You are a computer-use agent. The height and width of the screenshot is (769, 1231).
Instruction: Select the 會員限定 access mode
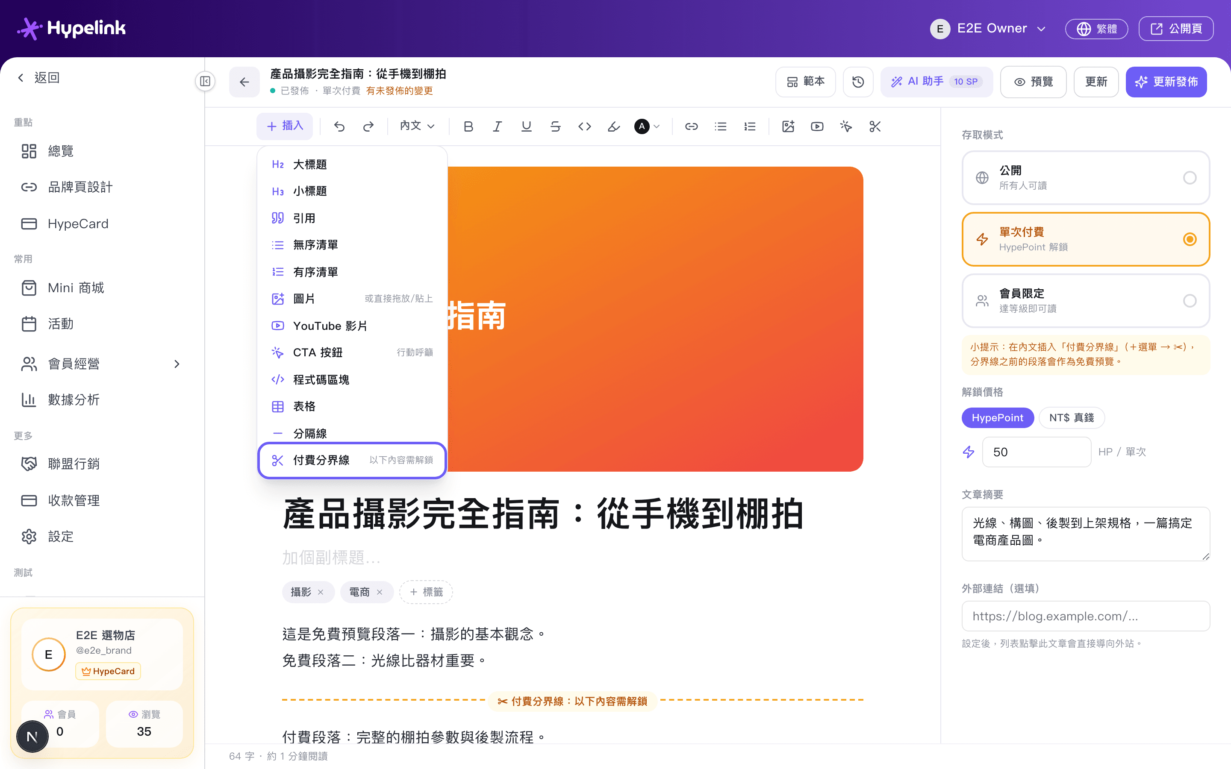point(1086,301)
